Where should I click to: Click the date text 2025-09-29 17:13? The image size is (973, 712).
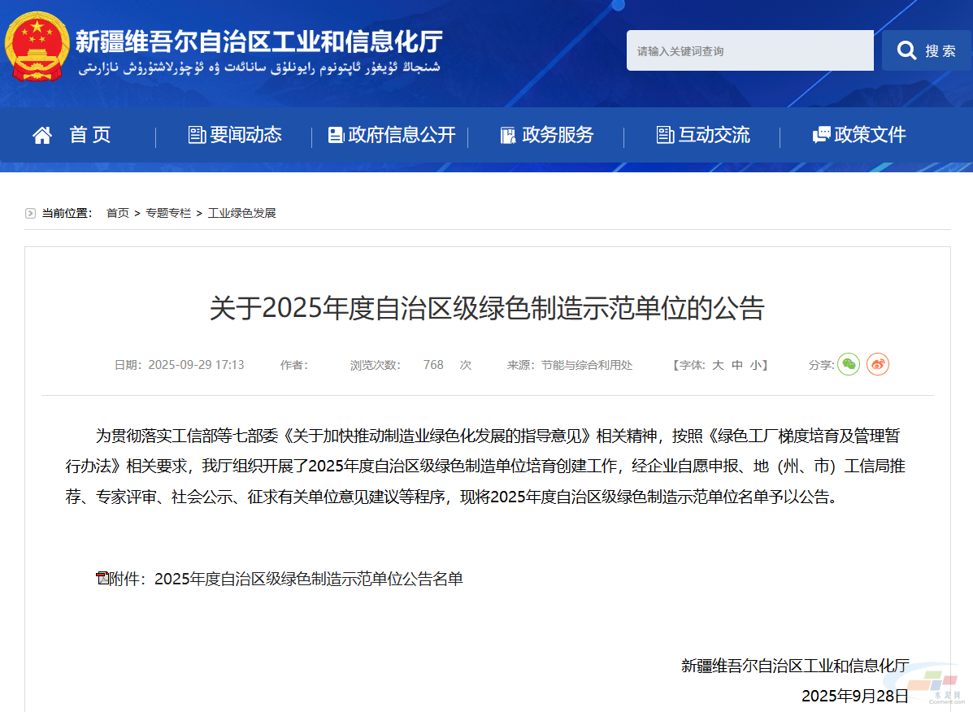196,365
